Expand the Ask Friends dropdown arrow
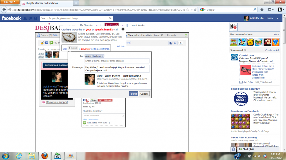 tap(123, 25)
